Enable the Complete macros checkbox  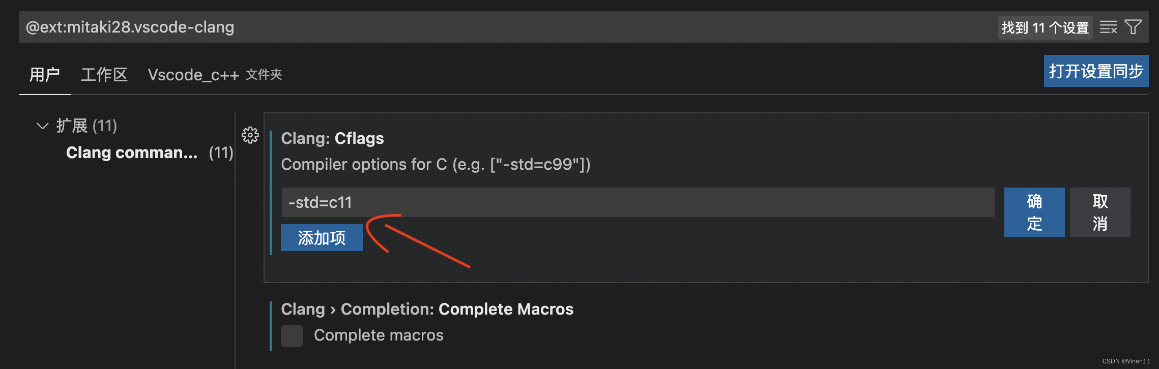pyautogui.click(x=292, y=336)
